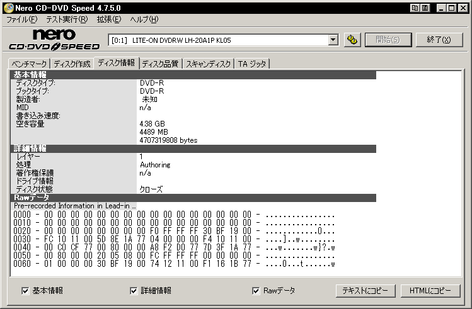The width and height of the screenshot is (472, 309).
Task: Click the Rawデータ section header
Action: [193, 198]
